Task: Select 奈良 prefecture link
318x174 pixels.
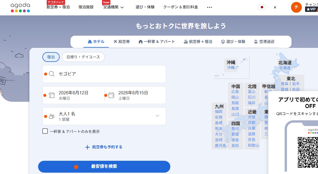Action: click(252, 140)
